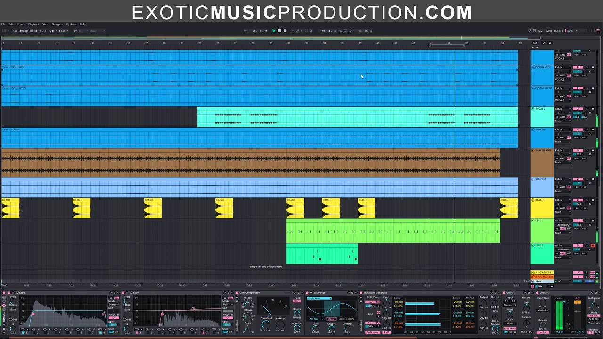
Task: Click the Utility Mono button
Action: [510, 323]
